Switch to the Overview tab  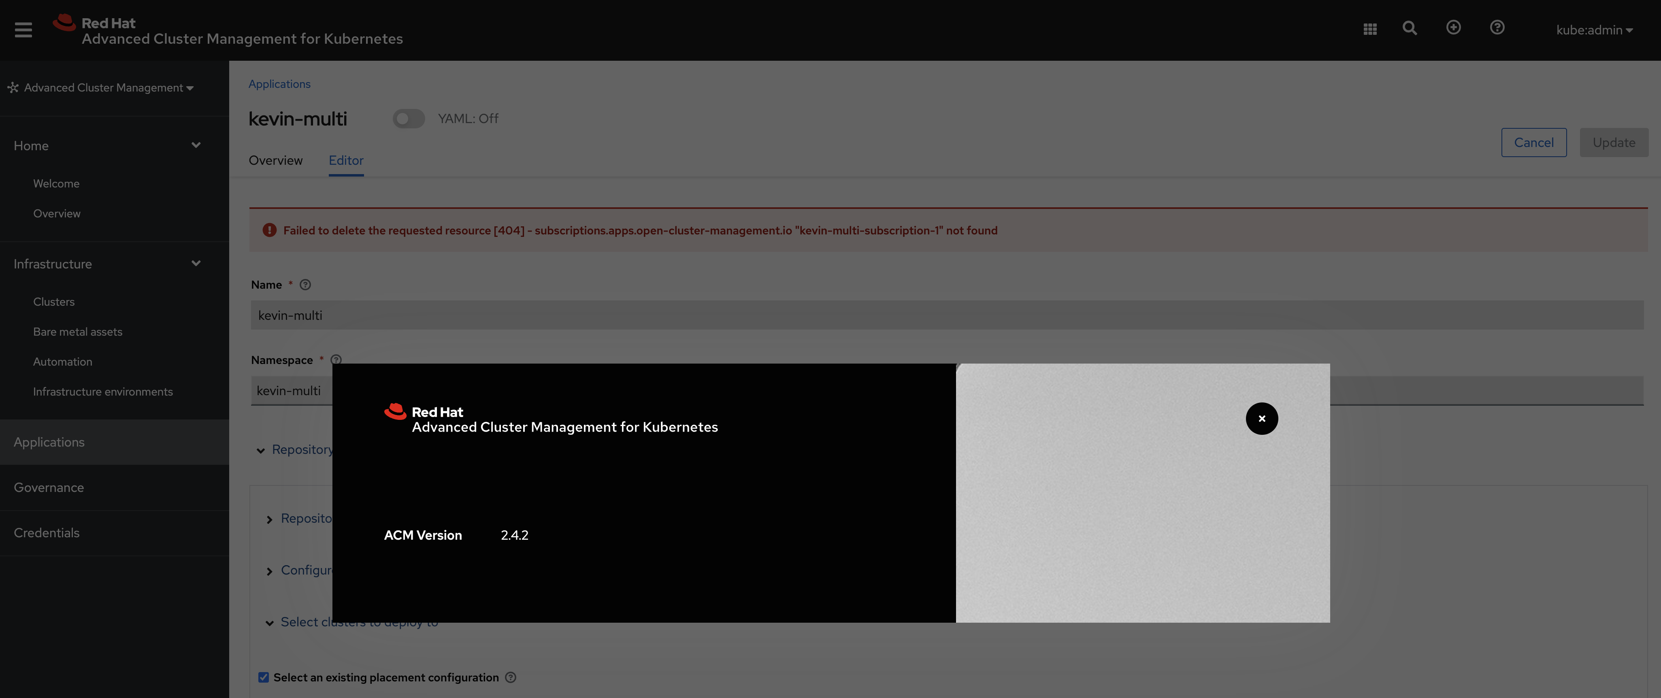coord(275,160)
